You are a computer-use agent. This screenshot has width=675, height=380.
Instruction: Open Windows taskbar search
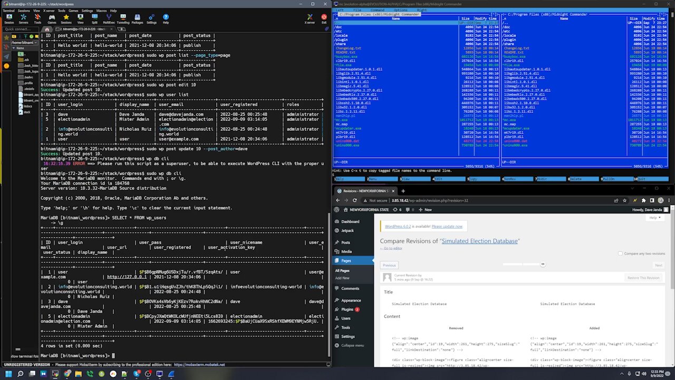coord(20,374)
